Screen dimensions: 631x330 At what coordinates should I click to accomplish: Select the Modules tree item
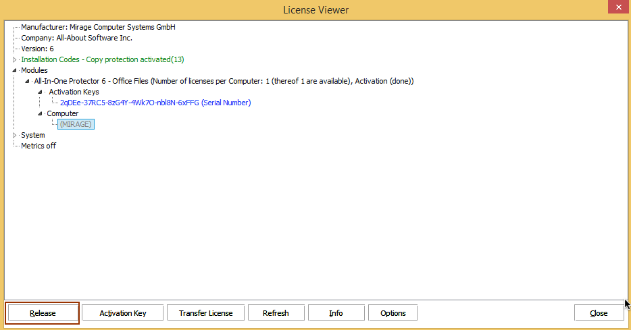tap(34, 70)
